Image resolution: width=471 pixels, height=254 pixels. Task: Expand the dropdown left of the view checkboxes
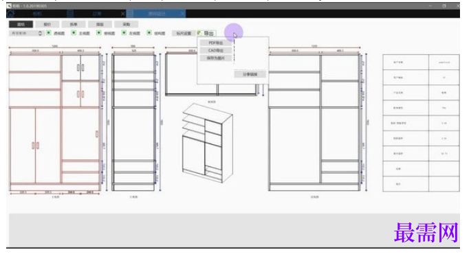coord(26,33)
